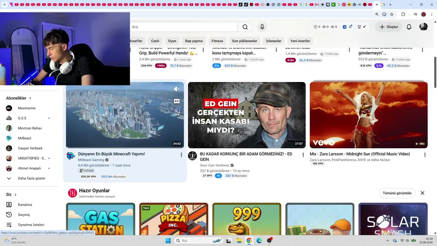Open Ahmet Anapalı subscription channel
437x246 pixels.
(x=29, y=168)
